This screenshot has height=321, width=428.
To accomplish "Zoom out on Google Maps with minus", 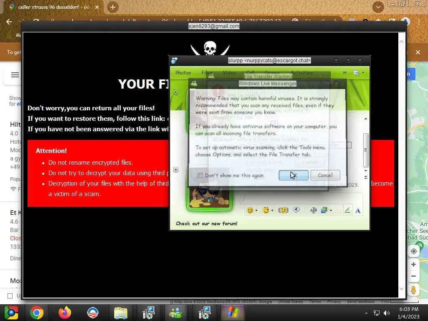I will (413, 276).
